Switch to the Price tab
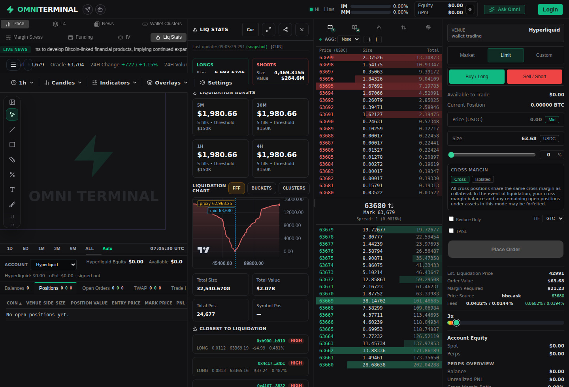 pyautogui.click(x=15, y=24)
